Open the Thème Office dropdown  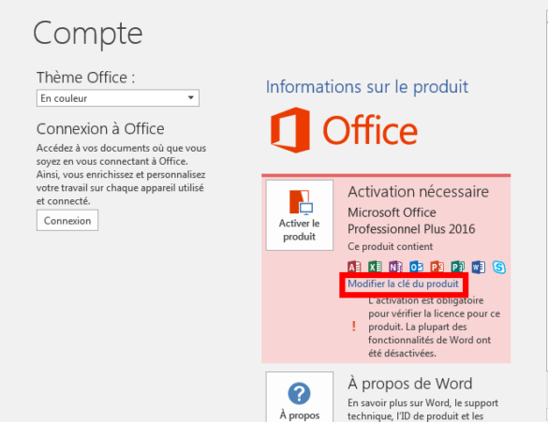[x=118, y=98]
